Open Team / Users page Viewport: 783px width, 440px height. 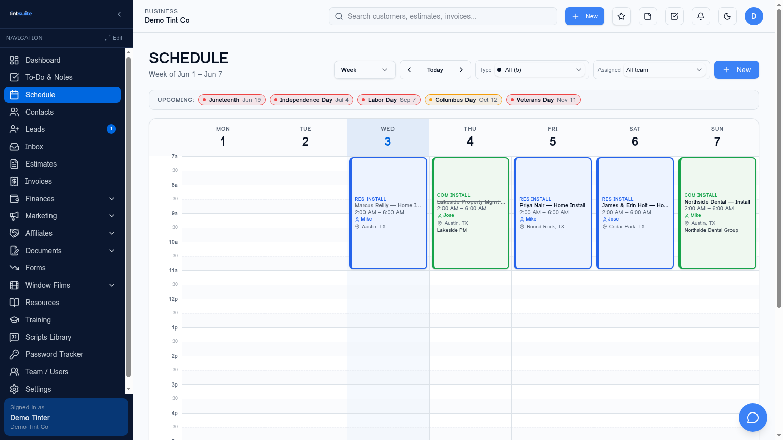[62, 372]
